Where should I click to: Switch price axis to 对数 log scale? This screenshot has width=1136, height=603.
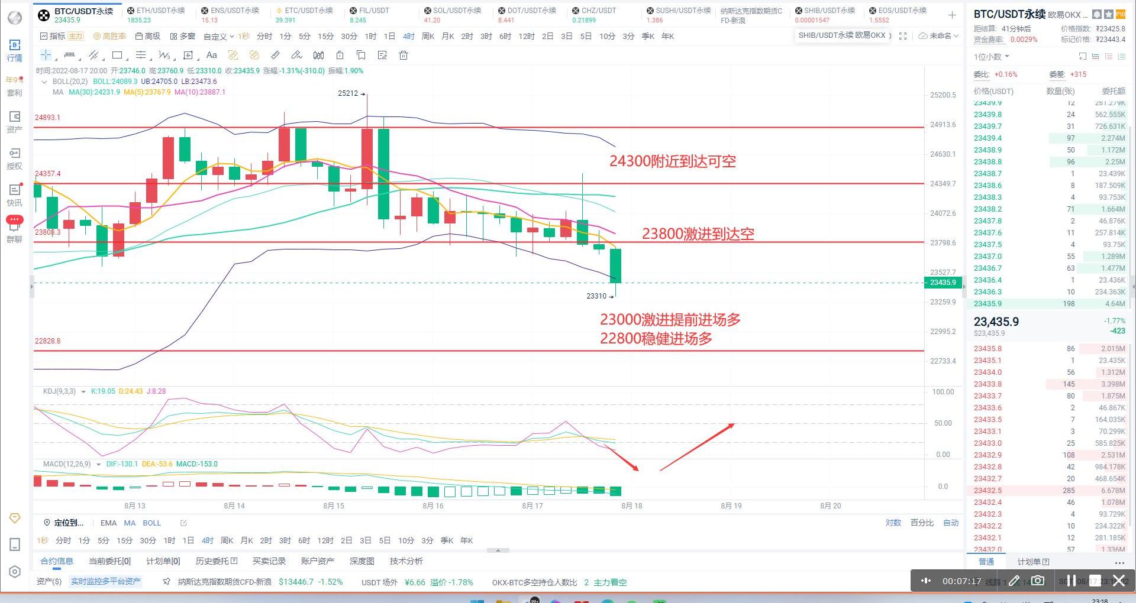point(893,523)
